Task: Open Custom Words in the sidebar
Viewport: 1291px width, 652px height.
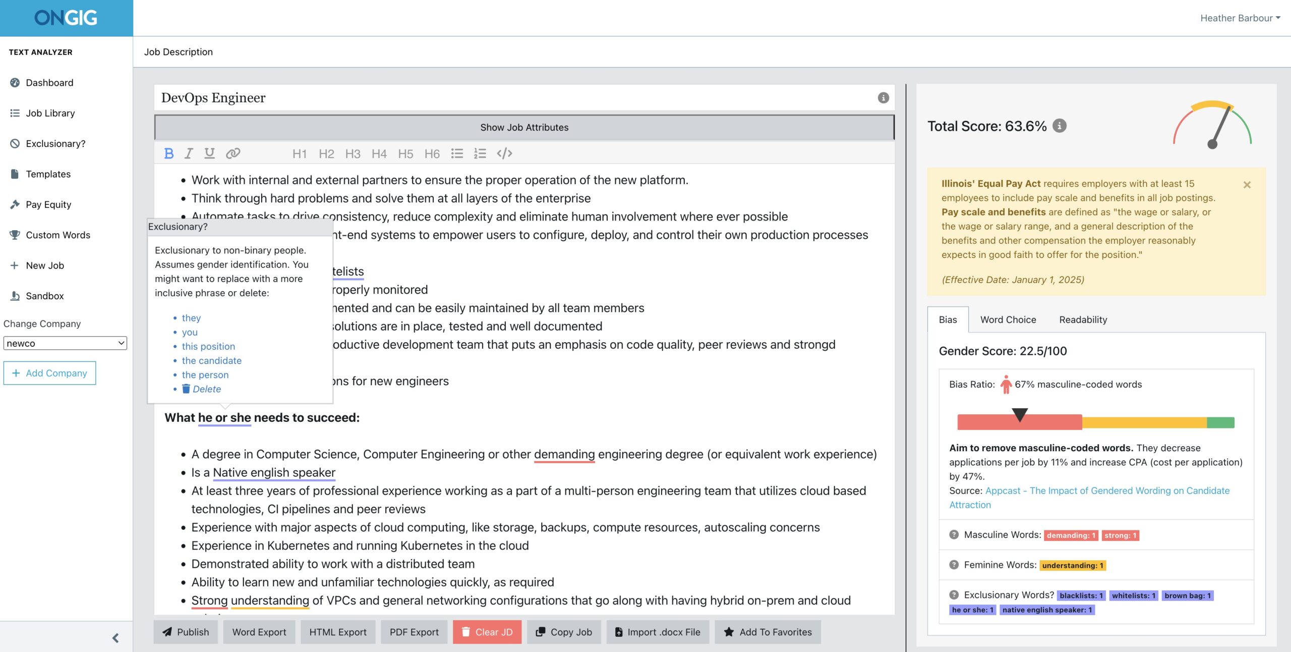Action: (x=58, y=235)
